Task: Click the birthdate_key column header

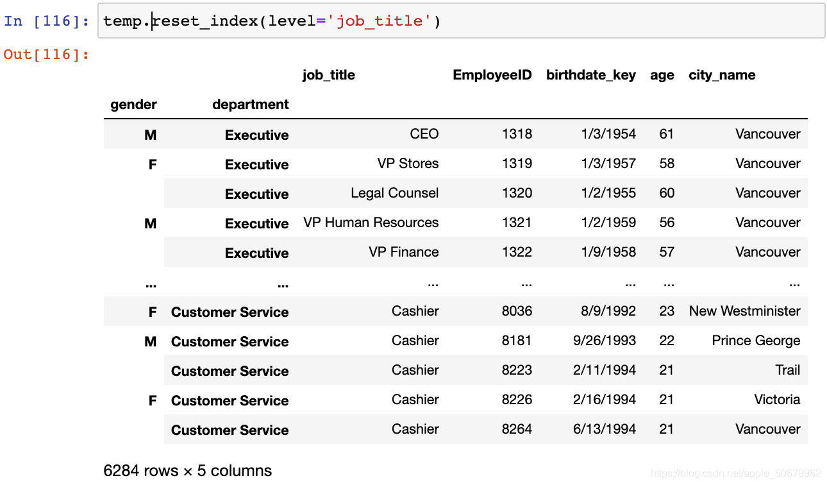Action: 591,75
